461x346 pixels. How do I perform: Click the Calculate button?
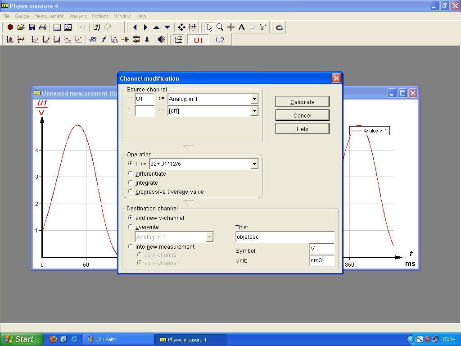click(x=302, y=102)
